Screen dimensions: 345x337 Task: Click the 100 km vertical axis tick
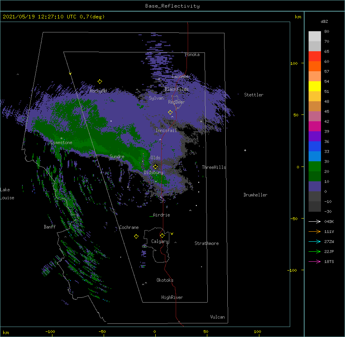(294, 63)
